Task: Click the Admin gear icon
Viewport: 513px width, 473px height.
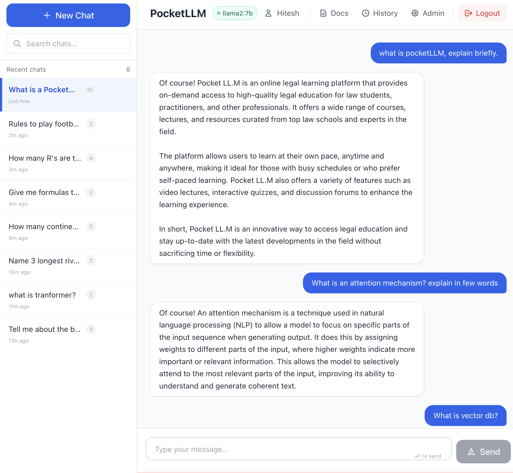Action: click(415, 13)
